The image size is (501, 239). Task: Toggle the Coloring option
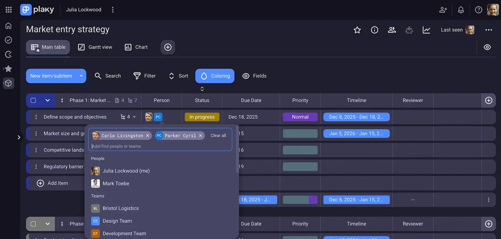(x=215, y=76)
